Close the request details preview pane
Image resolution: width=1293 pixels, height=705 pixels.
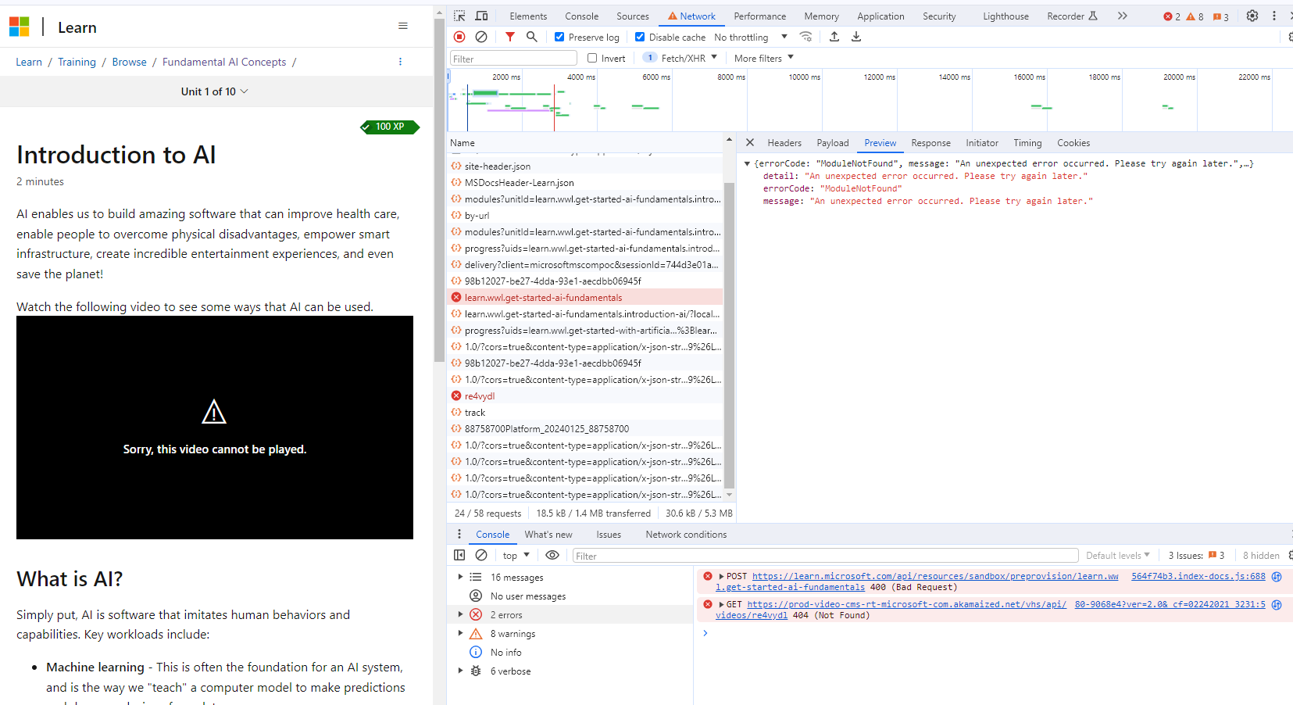750,142
